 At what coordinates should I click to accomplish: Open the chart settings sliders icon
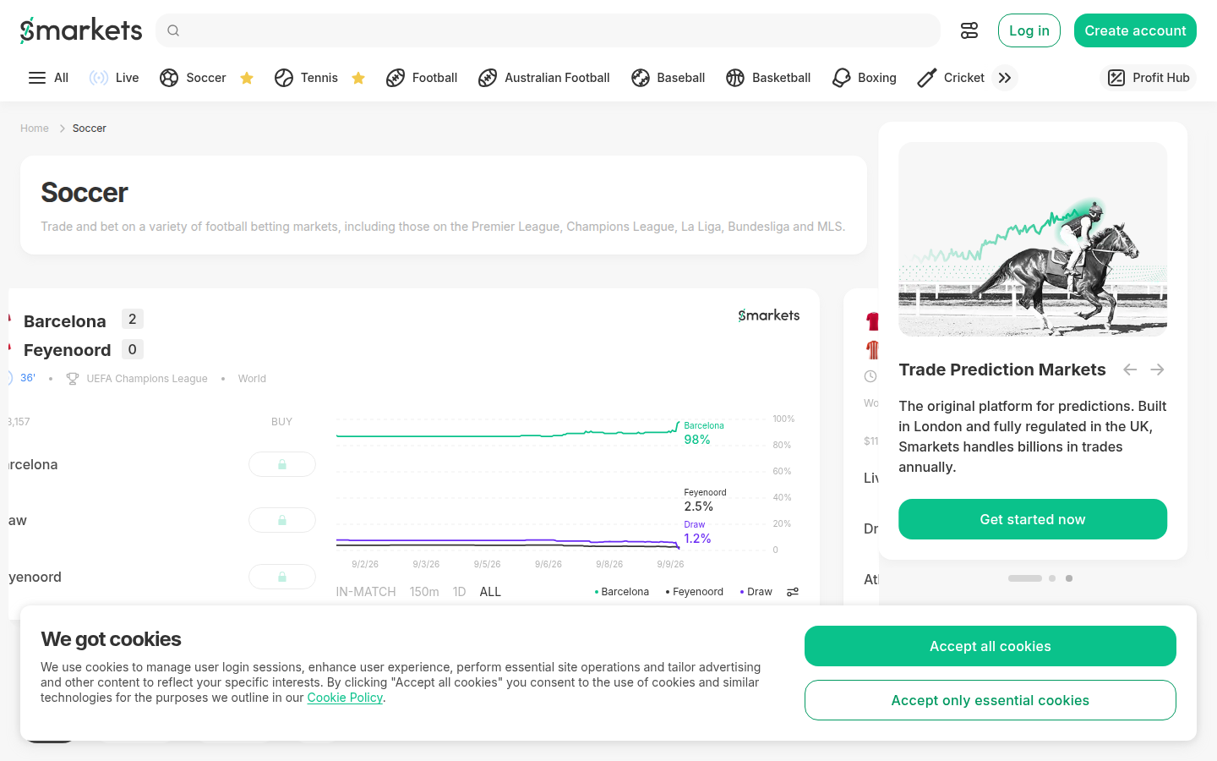(793, 592)
